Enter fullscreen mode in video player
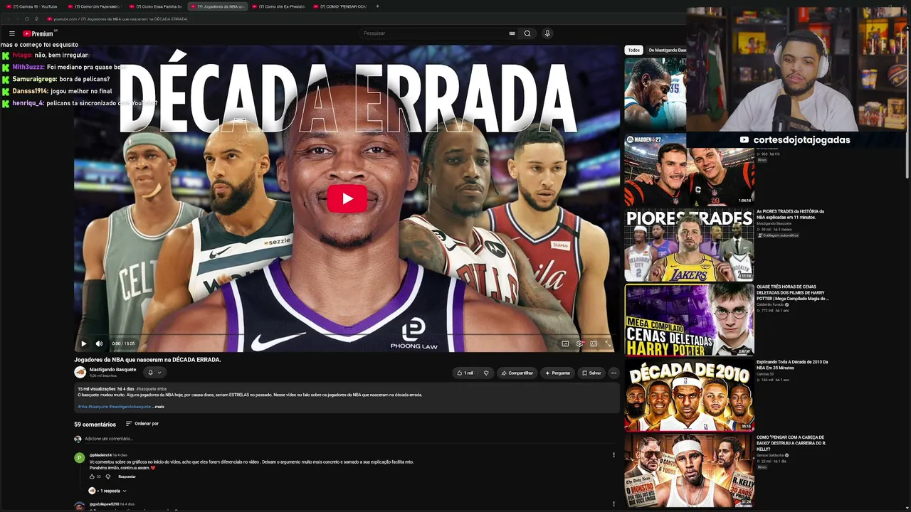Screen dimensions: 911x512 [608, 343]
